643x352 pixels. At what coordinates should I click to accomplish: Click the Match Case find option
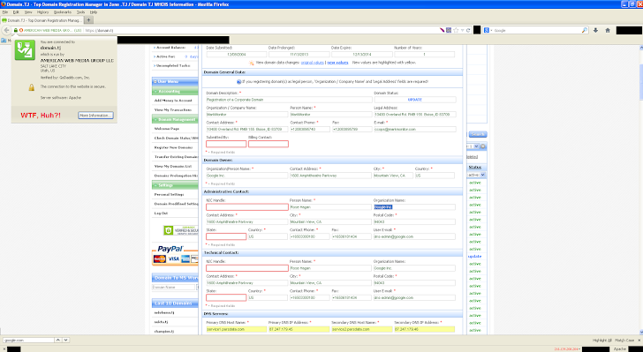click(x=625, y=341)
